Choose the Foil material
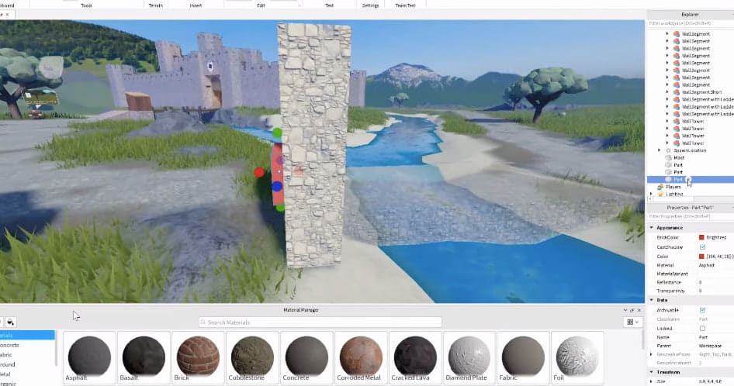Screen dimensions: 734x386 577,357
